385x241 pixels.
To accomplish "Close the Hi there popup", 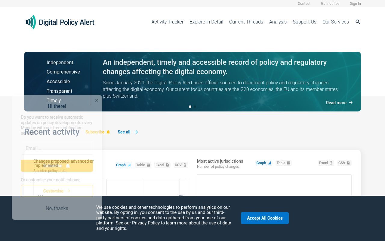I will 97,100.
